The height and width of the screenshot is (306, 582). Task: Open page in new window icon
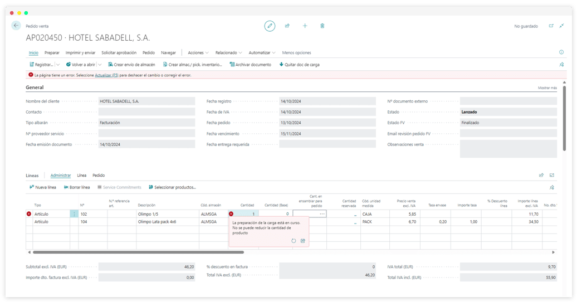click(551, 26)
